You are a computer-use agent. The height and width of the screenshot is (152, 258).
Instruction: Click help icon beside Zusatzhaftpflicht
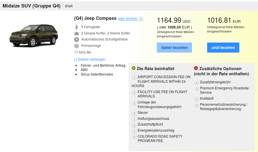[x=134, y=125]
